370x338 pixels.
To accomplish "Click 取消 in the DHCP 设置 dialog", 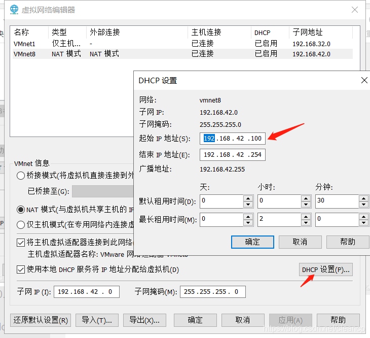I will click(300, 242).
